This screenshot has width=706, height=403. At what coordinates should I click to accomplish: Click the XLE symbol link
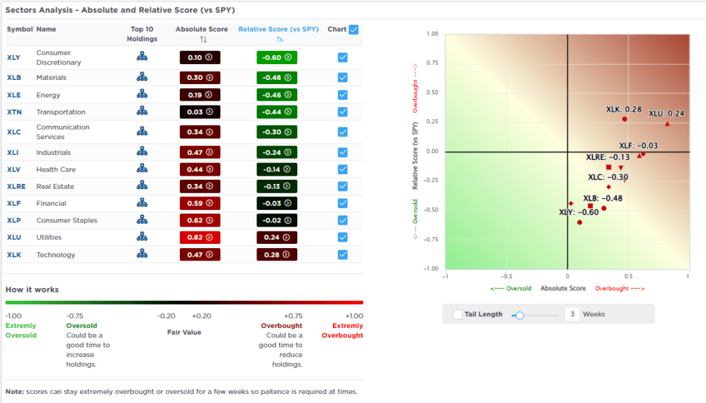point(14,95)
